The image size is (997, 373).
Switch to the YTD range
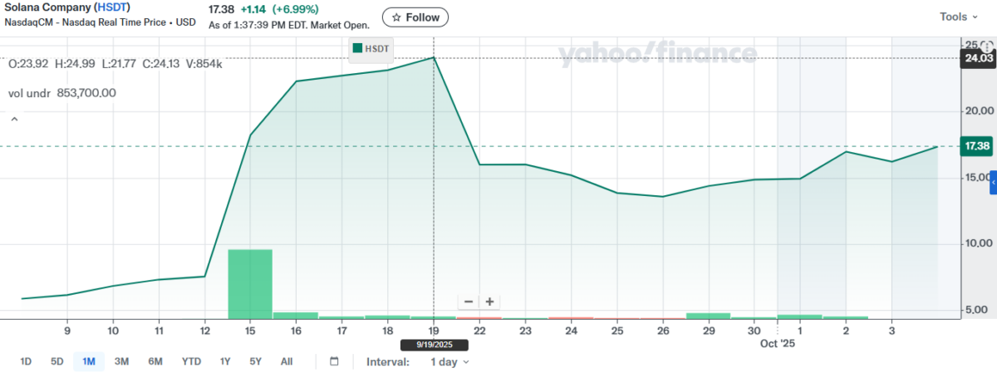[x=191, y=361]
